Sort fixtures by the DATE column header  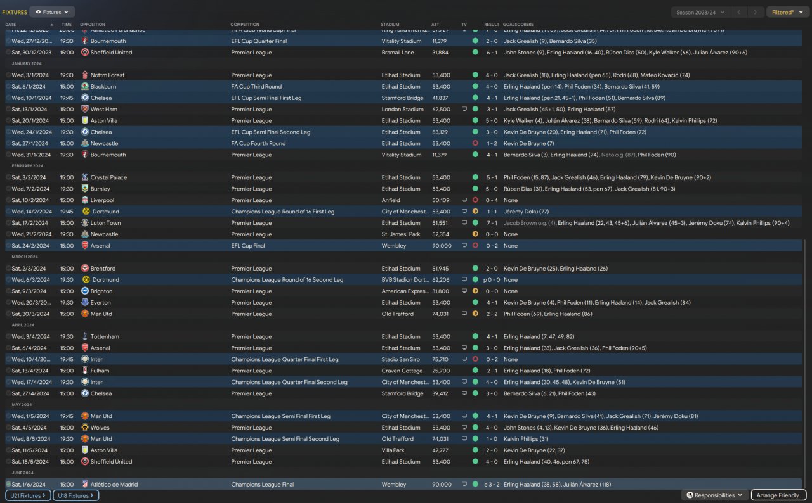pyautogui.click(x=11, y=25)
